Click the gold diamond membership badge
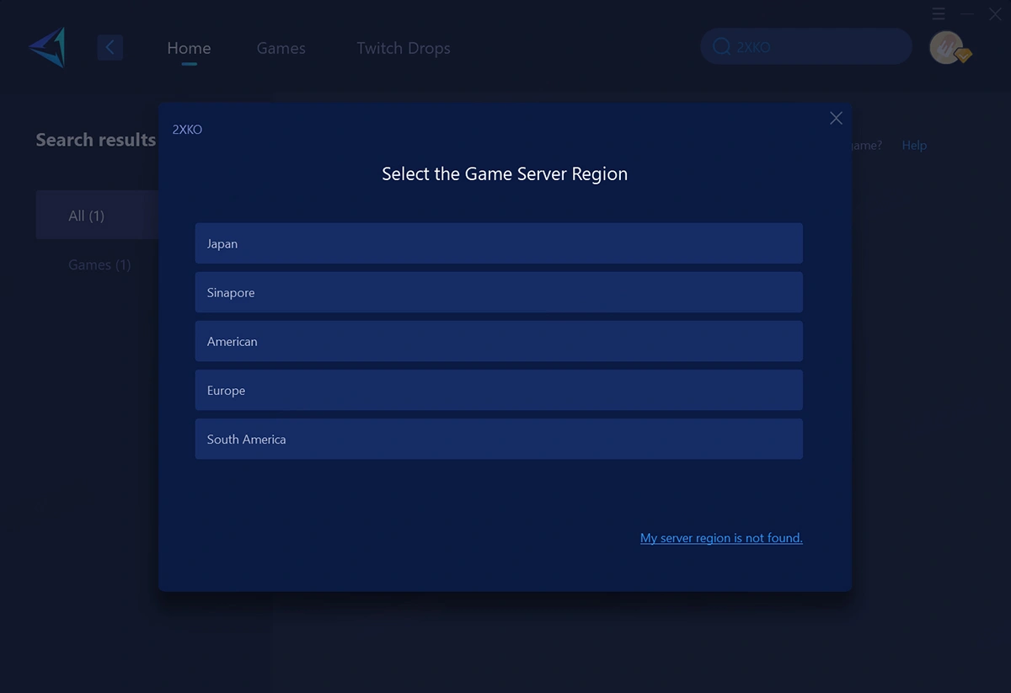The image size is (1011, 693). coord(963,56)
